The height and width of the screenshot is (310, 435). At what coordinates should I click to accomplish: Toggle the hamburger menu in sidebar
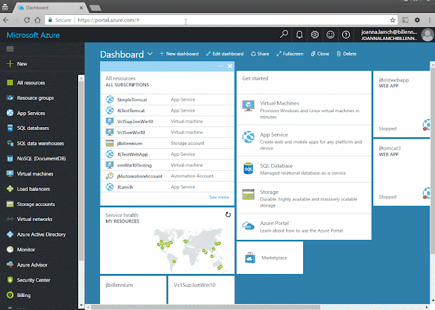pos(10,49)
